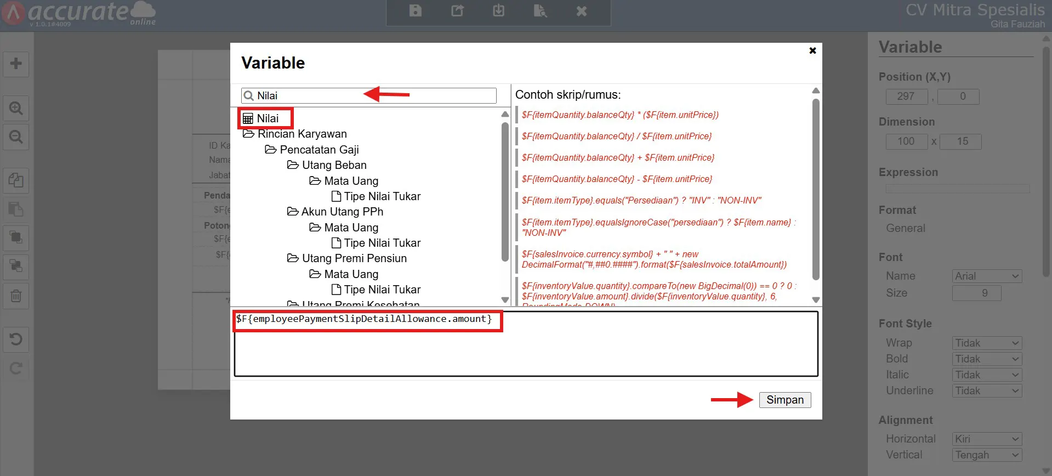Click the save icon in top toolbar

416,11
